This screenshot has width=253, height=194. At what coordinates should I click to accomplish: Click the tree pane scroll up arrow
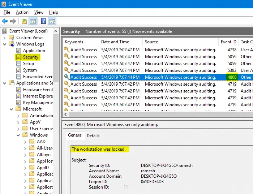pyautogui.click(x=56, y=31)
